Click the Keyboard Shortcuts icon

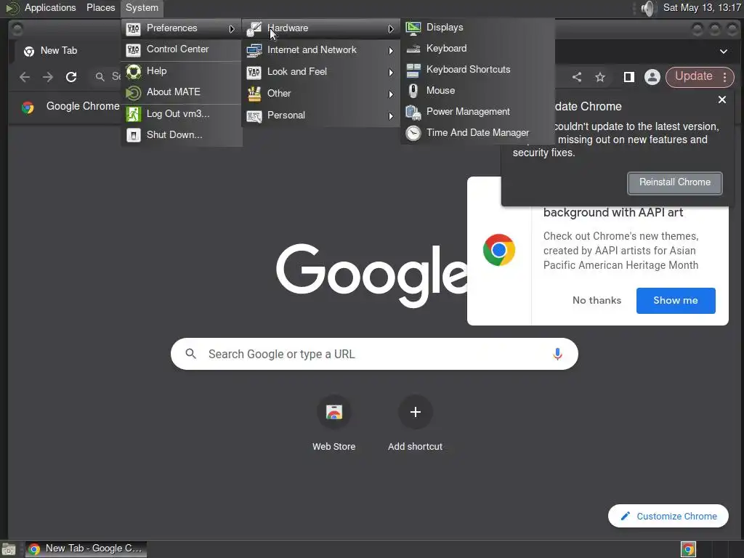[x=413, y=70]
